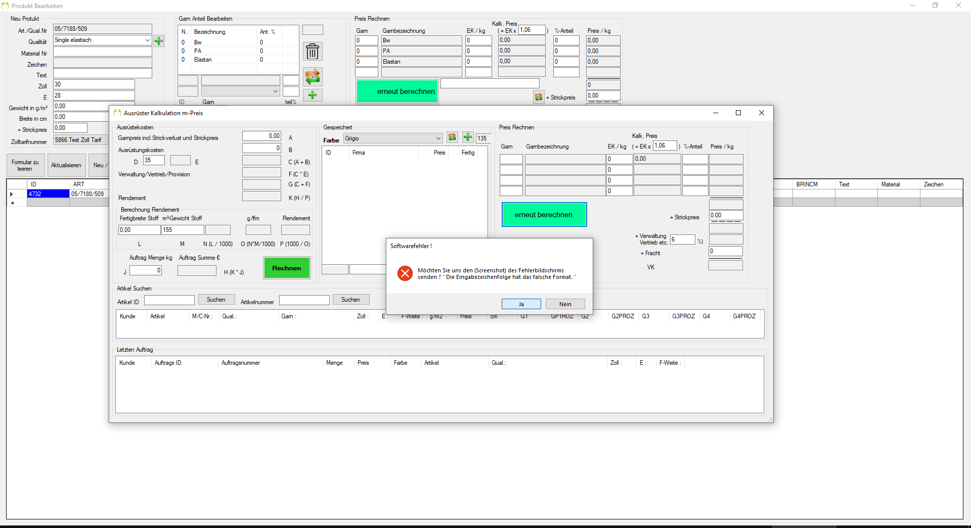The height and width of the screenshot is (528, 971).
Task: Click the green plus under swap arrows
Action: pyautogui.click(x=313, y=95)
